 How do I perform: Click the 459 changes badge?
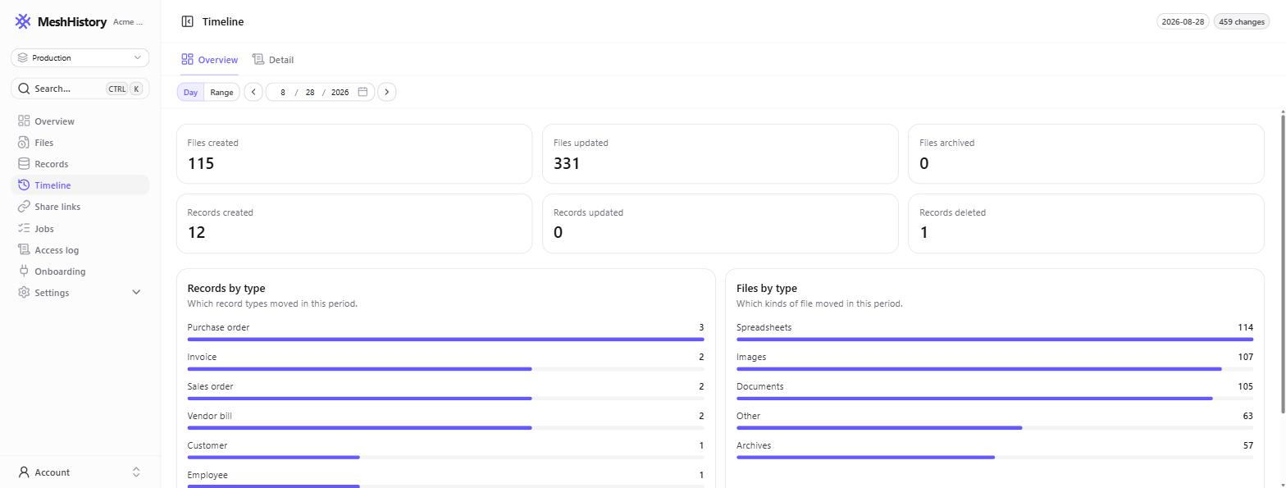click(x=1242, y=21)
